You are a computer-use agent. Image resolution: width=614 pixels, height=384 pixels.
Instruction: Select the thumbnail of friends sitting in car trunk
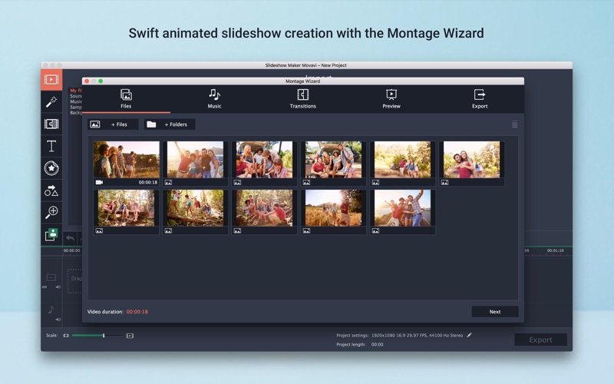tap(264, 163)
